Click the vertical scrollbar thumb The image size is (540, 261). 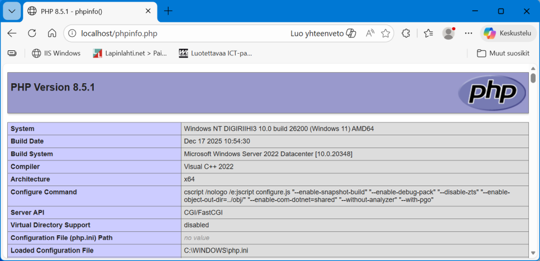533,78
